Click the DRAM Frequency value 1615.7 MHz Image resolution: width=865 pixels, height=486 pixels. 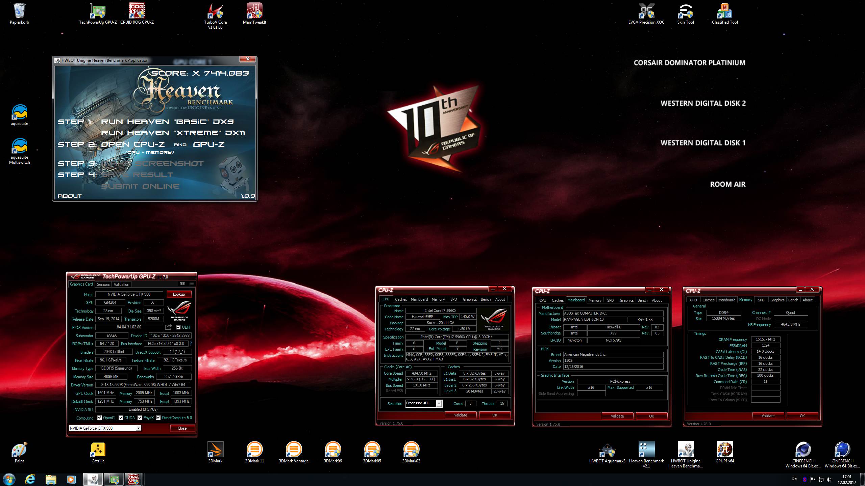[766, 340]
